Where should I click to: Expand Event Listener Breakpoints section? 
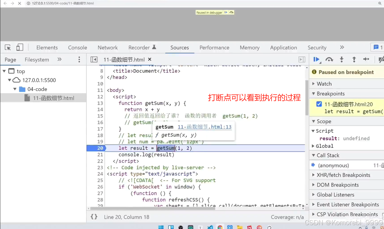tap(347, 205)
